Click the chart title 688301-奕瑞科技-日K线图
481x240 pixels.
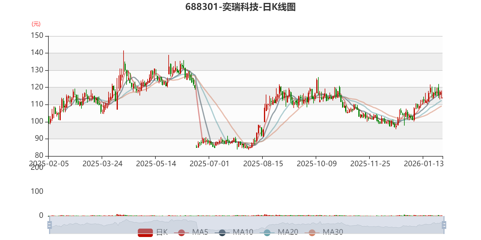[240, 7]
